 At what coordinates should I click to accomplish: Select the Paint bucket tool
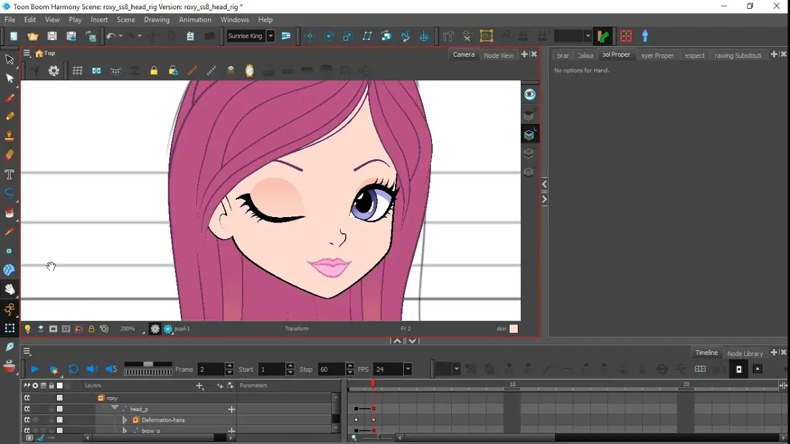point(9,213)
